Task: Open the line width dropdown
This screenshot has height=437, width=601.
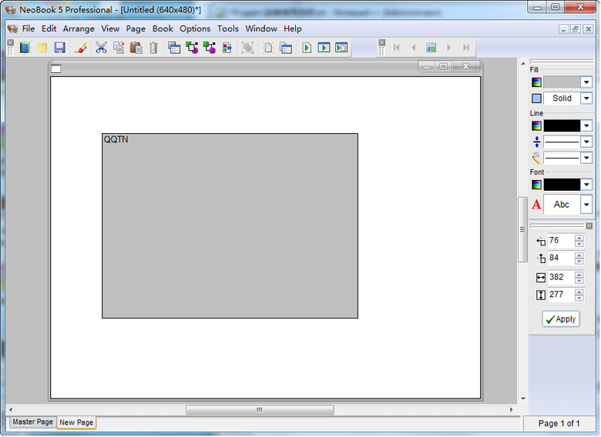Action: (x=586, y=142)
